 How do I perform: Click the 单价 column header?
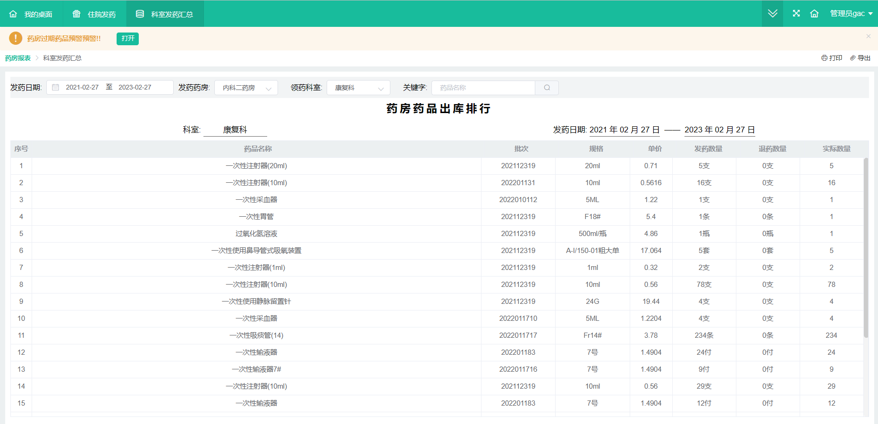tap(655, 149)
